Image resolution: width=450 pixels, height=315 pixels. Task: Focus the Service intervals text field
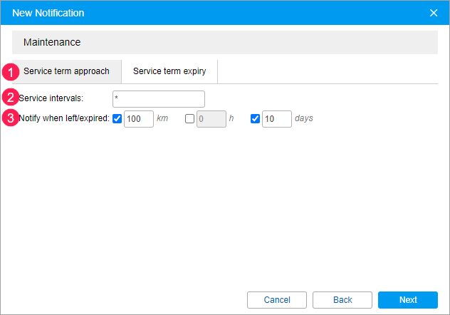click(158, 99)
